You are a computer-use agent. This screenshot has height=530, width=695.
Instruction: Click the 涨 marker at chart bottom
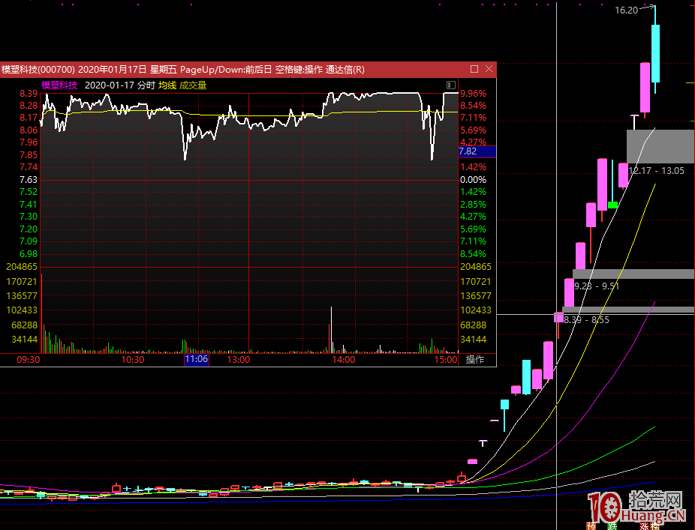[x=645, y=526]
